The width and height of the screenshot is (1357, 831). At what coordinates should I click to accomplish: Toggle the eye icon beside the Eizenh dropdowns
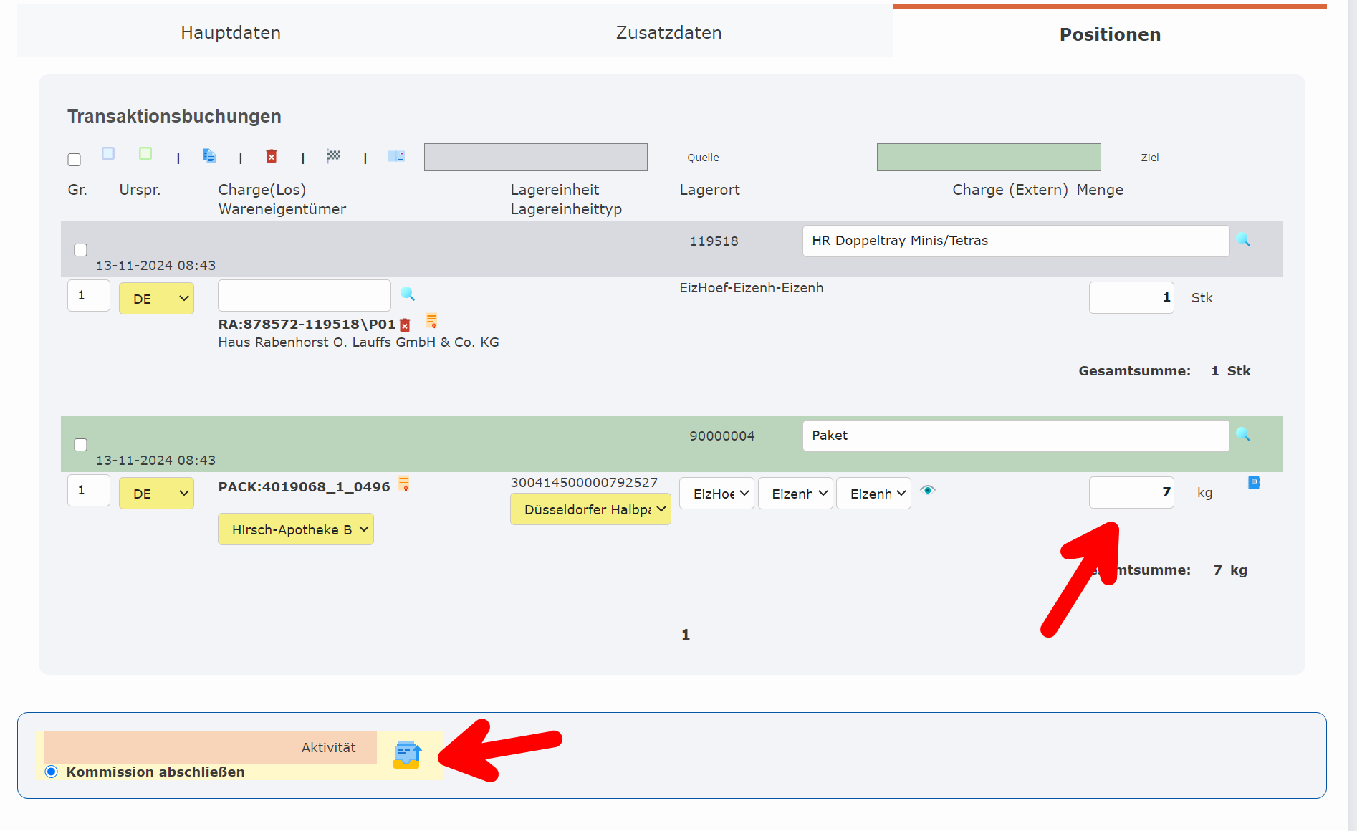tap(929, 491)
